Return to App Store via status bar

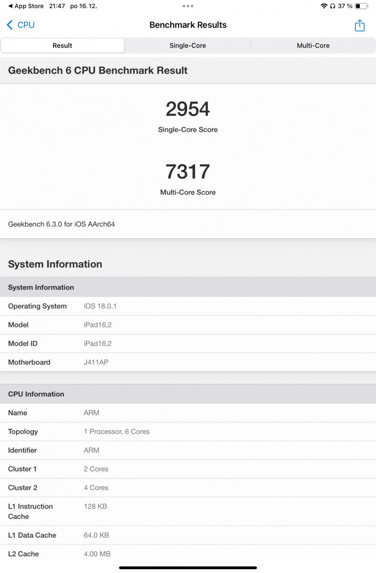point(26,6)
